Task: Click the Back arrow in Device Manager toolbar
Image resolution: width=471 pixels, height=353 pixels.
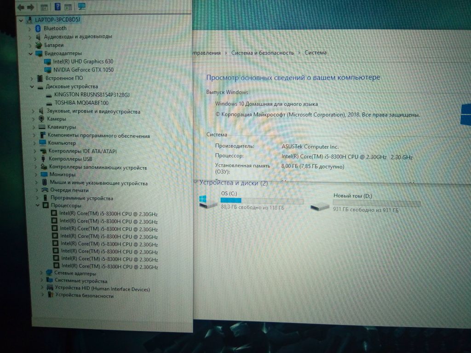Action: pyautogui.click(x=21, y=7)
